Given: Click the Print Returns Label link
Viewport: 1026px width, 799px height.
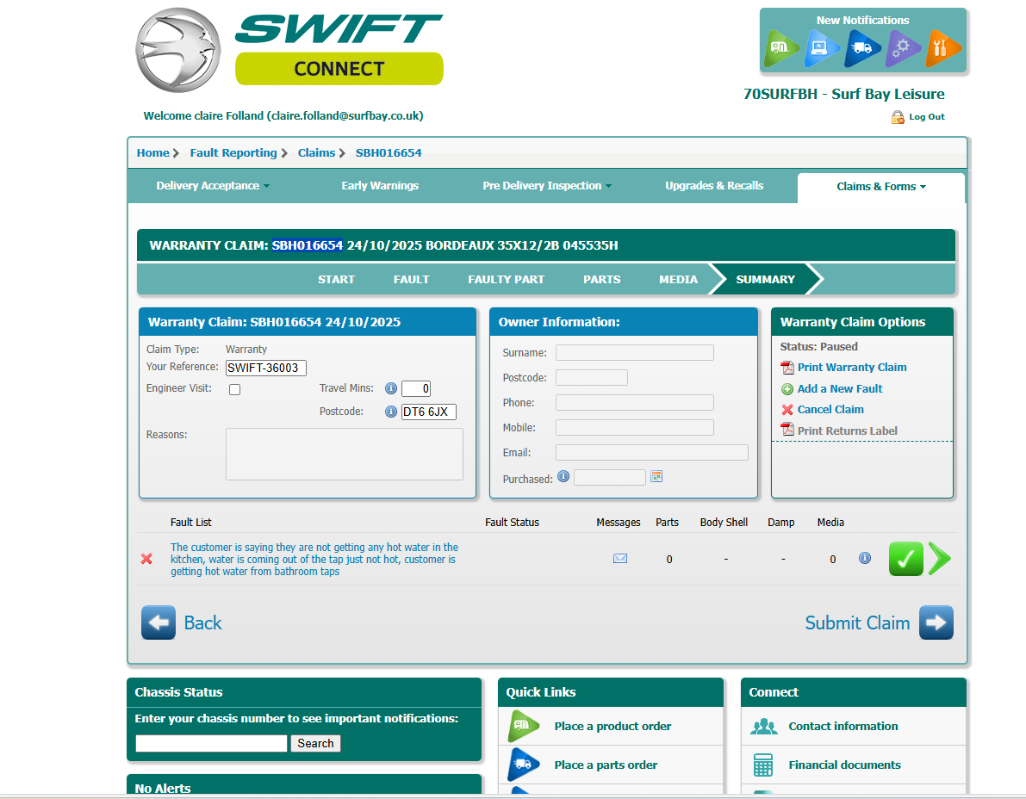Looking at the screenshot, I should 848,430.
